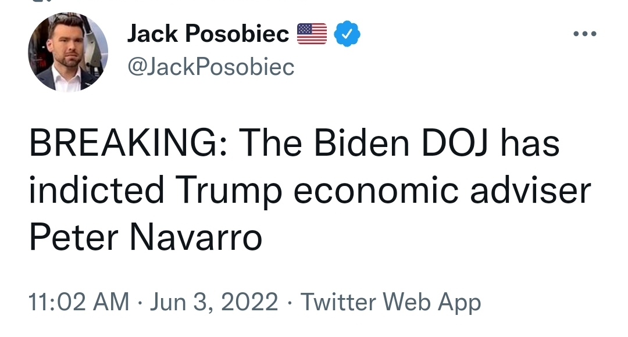Image resolution: width=628 pixels, height=337 pixels.
Task: Click the American flag emoji beside the name
Action: pyautogui.click(x=312, y=34)
